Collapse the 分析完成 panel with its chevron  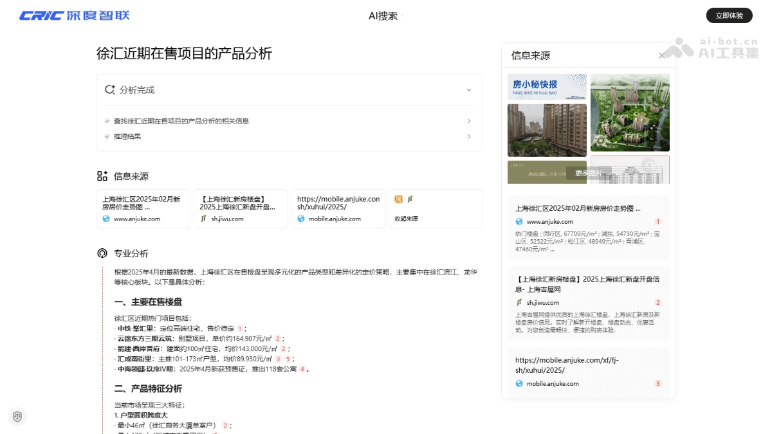[470, 90]
